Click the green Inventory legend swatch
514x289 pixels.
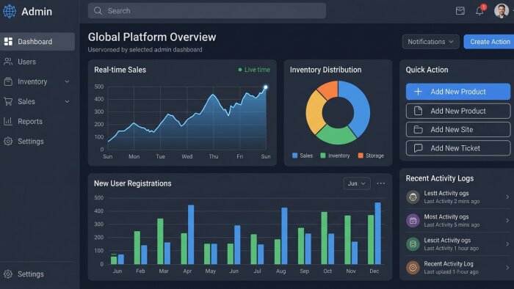click(323, 156)
